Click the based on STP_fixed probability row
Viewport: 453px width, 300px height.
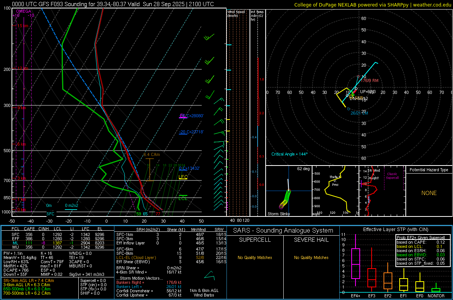(421, 263)
